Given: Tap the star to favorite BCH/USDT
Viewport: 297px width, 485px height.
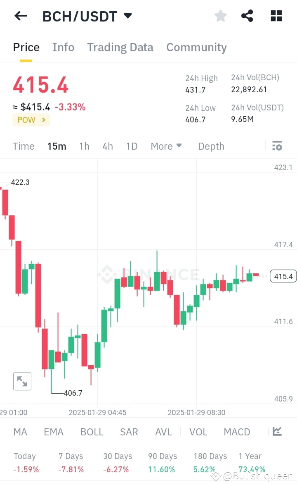Looking at the screenshot, I should pyautogui.click(x=220, y=16).
